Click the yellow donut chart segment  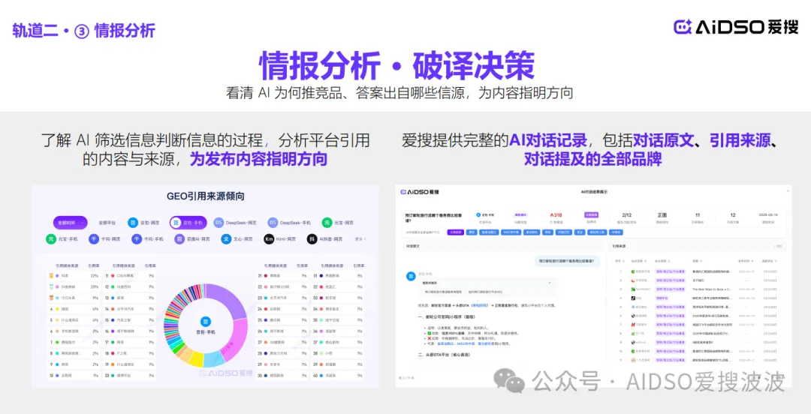(x=197, y=358)
